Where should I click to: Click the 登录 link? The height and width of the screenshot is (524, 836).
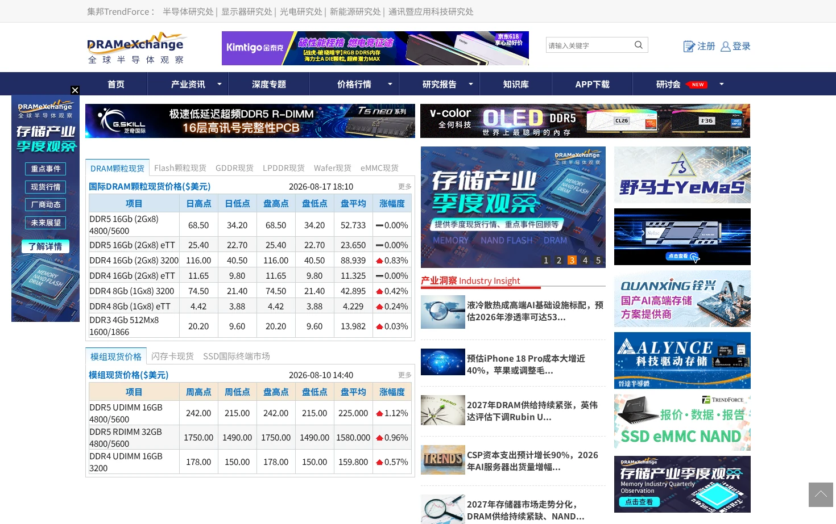(x=742, y=47)
